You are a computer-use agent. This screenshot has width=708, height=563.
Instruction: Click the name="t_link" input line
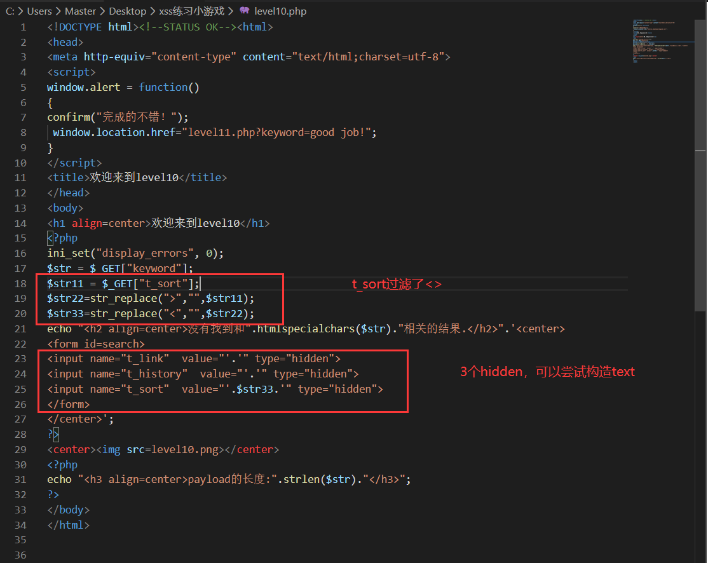coord(194,359)
